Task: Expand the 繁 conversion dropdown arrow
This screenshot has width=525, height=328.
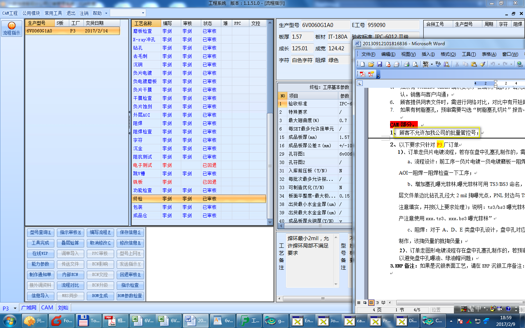Action: pyautogui.click(x=432, y=64)
